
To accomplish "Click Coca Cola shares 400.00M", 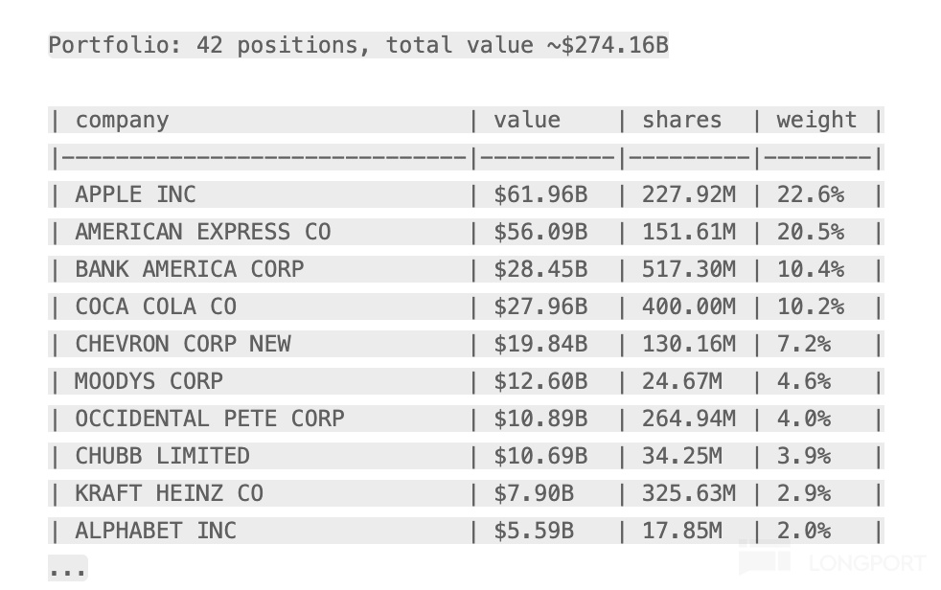I will point(689,306).
